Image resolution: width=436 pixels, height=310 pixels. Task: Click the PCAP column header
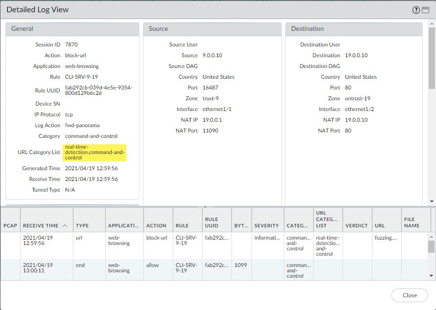click(11, 225)
